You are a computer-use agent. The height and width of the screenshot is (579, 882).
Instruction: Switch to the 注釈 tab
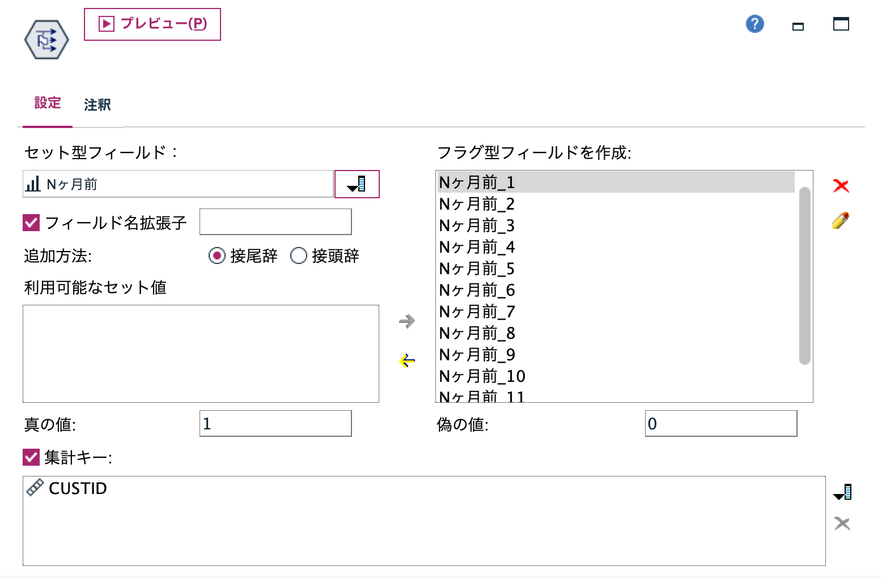(97, 104)
